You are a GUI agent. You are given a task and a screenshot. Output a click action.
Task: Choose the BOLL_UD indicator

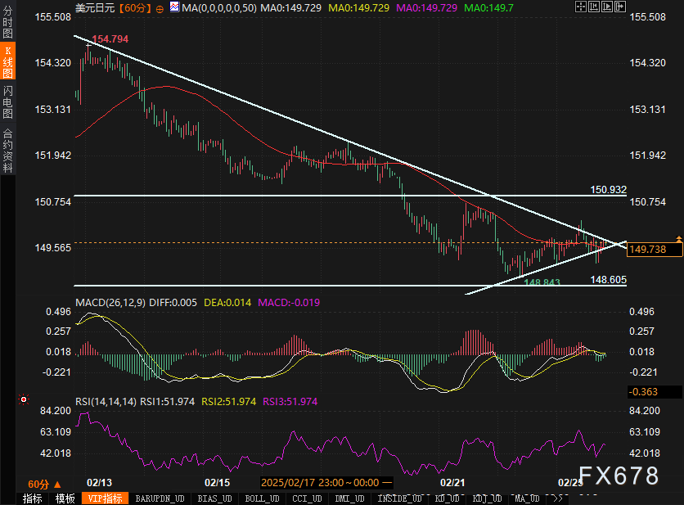coord(263,498)
